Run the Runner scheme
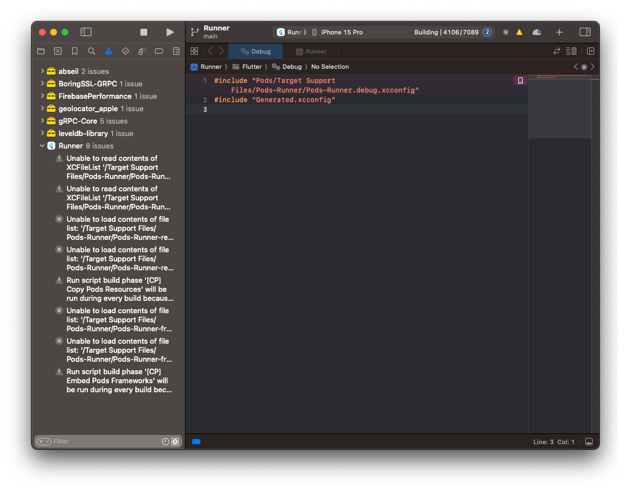Screen dimensions: 631x491 pyautogui.click(x=170, y=32)
